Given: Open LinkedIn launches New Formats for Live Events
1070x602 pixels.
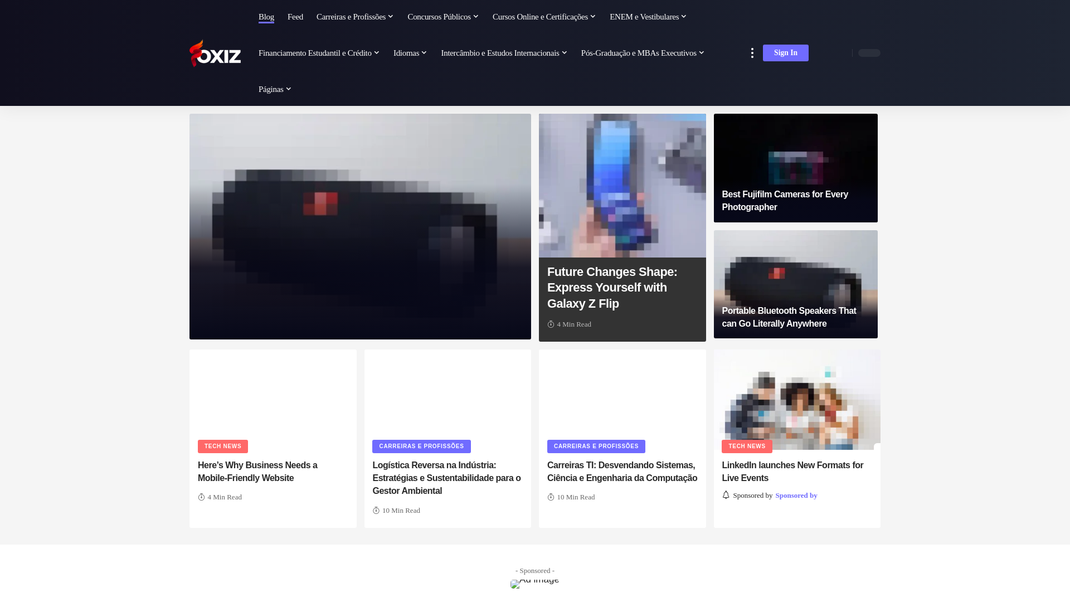Looking at the screenshot, I should click(792, 472).
